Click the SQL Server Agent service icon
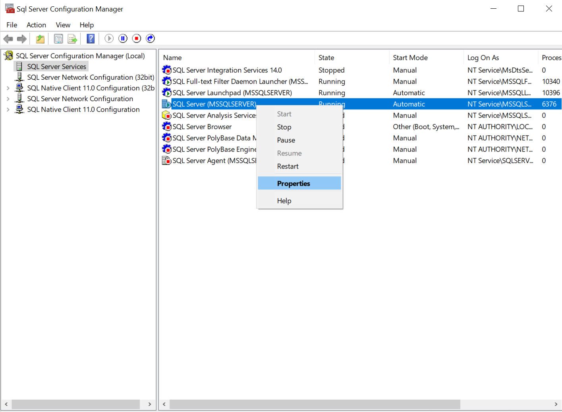The image size is (562, 412). tap(167, 160)
